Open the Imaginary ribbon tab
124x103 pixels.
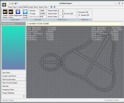tap(30, 7)
